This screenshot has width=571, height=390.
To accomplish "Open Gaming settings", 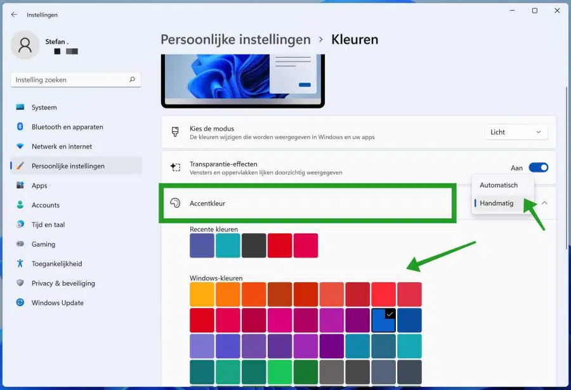I will (x=75, y=244).
